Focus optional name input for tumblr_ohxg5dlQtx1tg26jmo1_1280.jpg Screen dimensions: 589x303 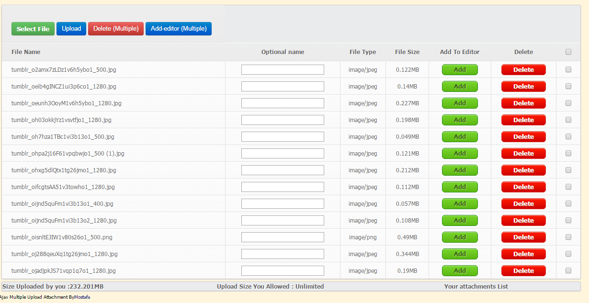pyautogui.click(x=283, y=170)
